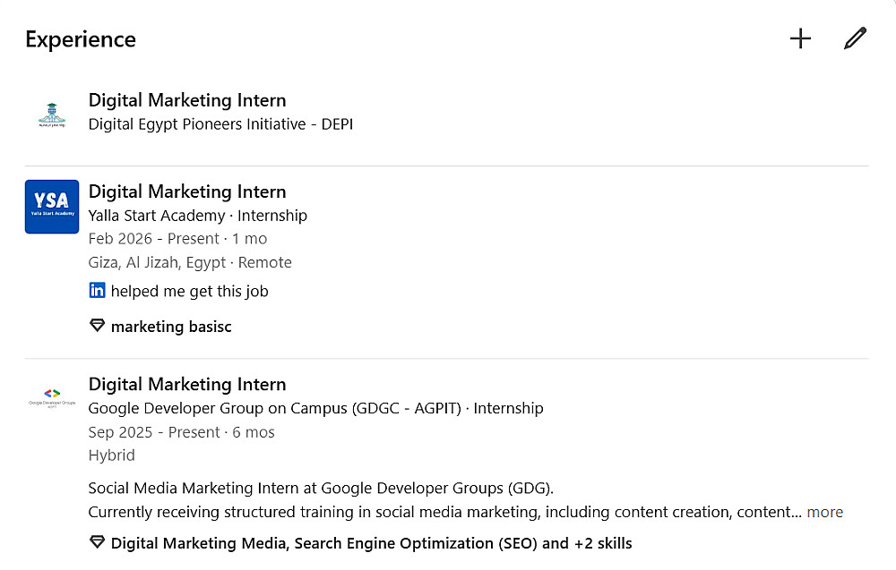Screen dimensions: 896x570
Task: Open the DEPI company logo
Action: 52,115
